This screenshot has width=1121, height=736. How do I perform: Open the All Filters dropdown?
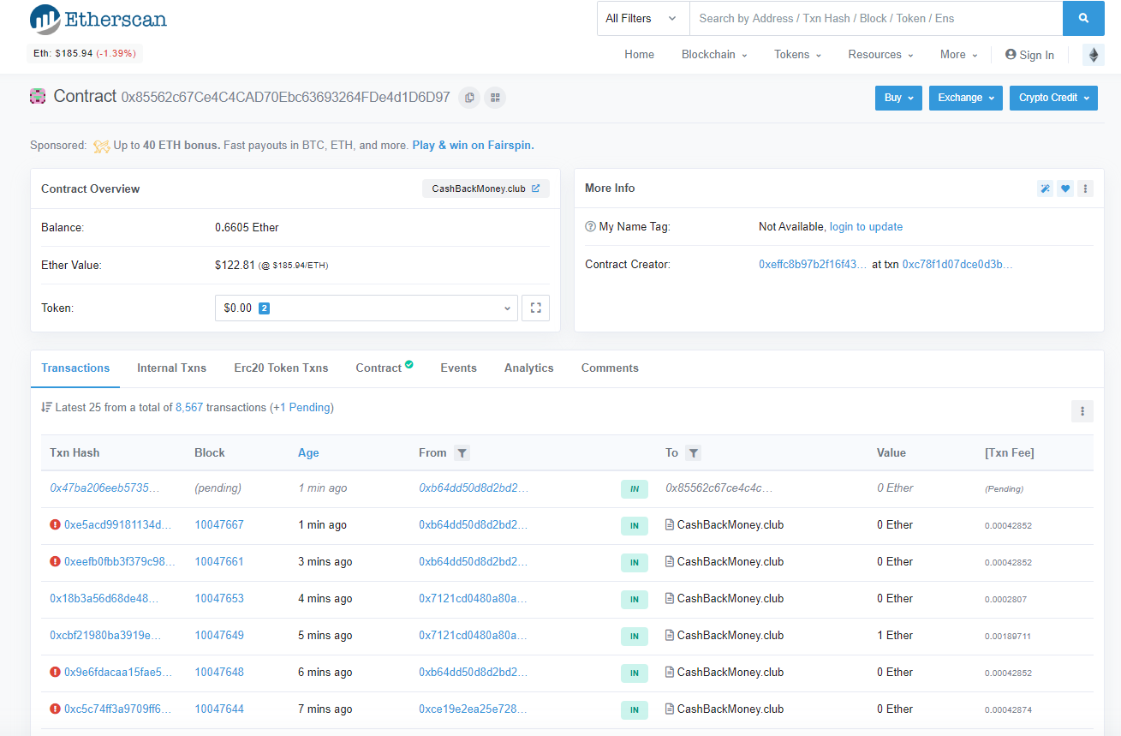click(643, 18)
